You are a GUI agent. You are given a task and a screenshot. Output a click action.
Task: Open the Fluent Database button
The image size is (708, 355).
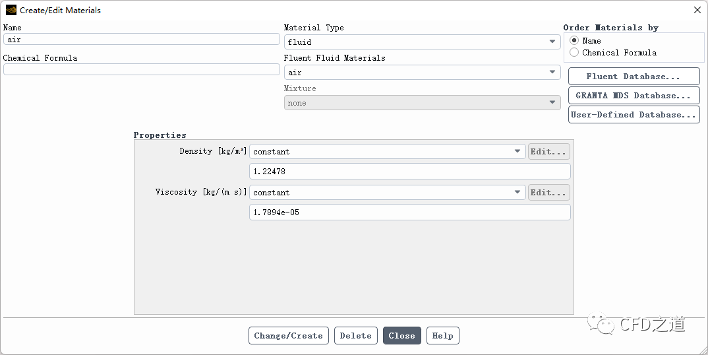click(633, 77)
